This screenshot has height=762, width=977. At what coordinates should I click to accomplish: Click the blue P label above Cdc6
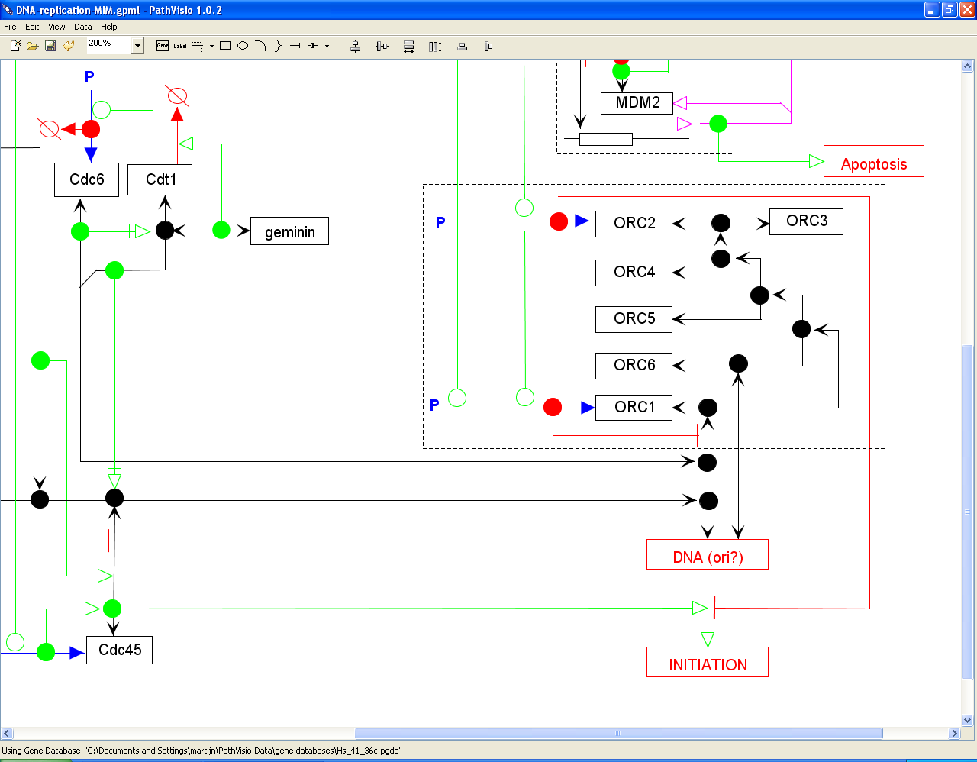(x=89, y=76)
